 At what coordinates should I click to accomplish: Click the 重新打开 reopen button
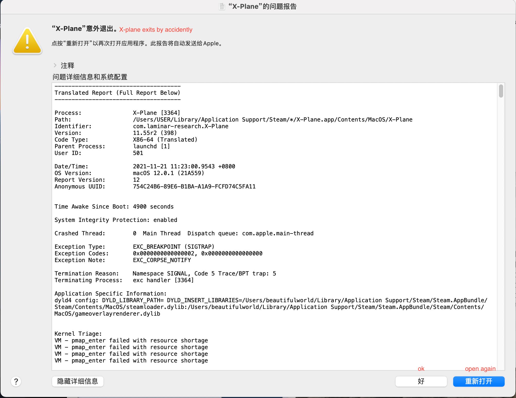click(x=479, y=381)
